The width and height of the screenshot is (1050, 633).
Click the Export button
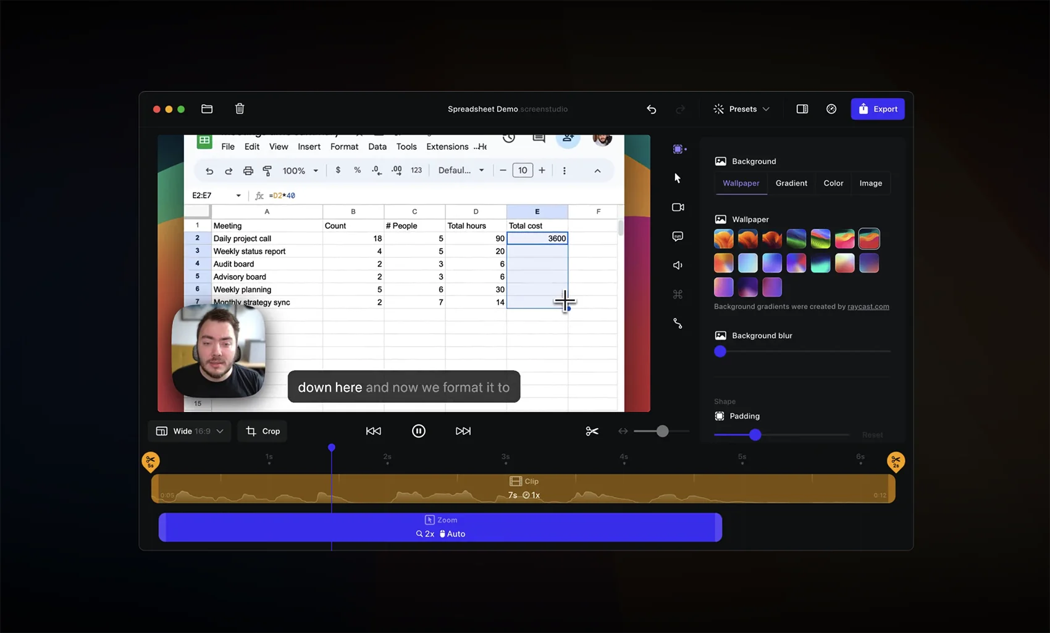pyautogui.click(x=878, y=109)
